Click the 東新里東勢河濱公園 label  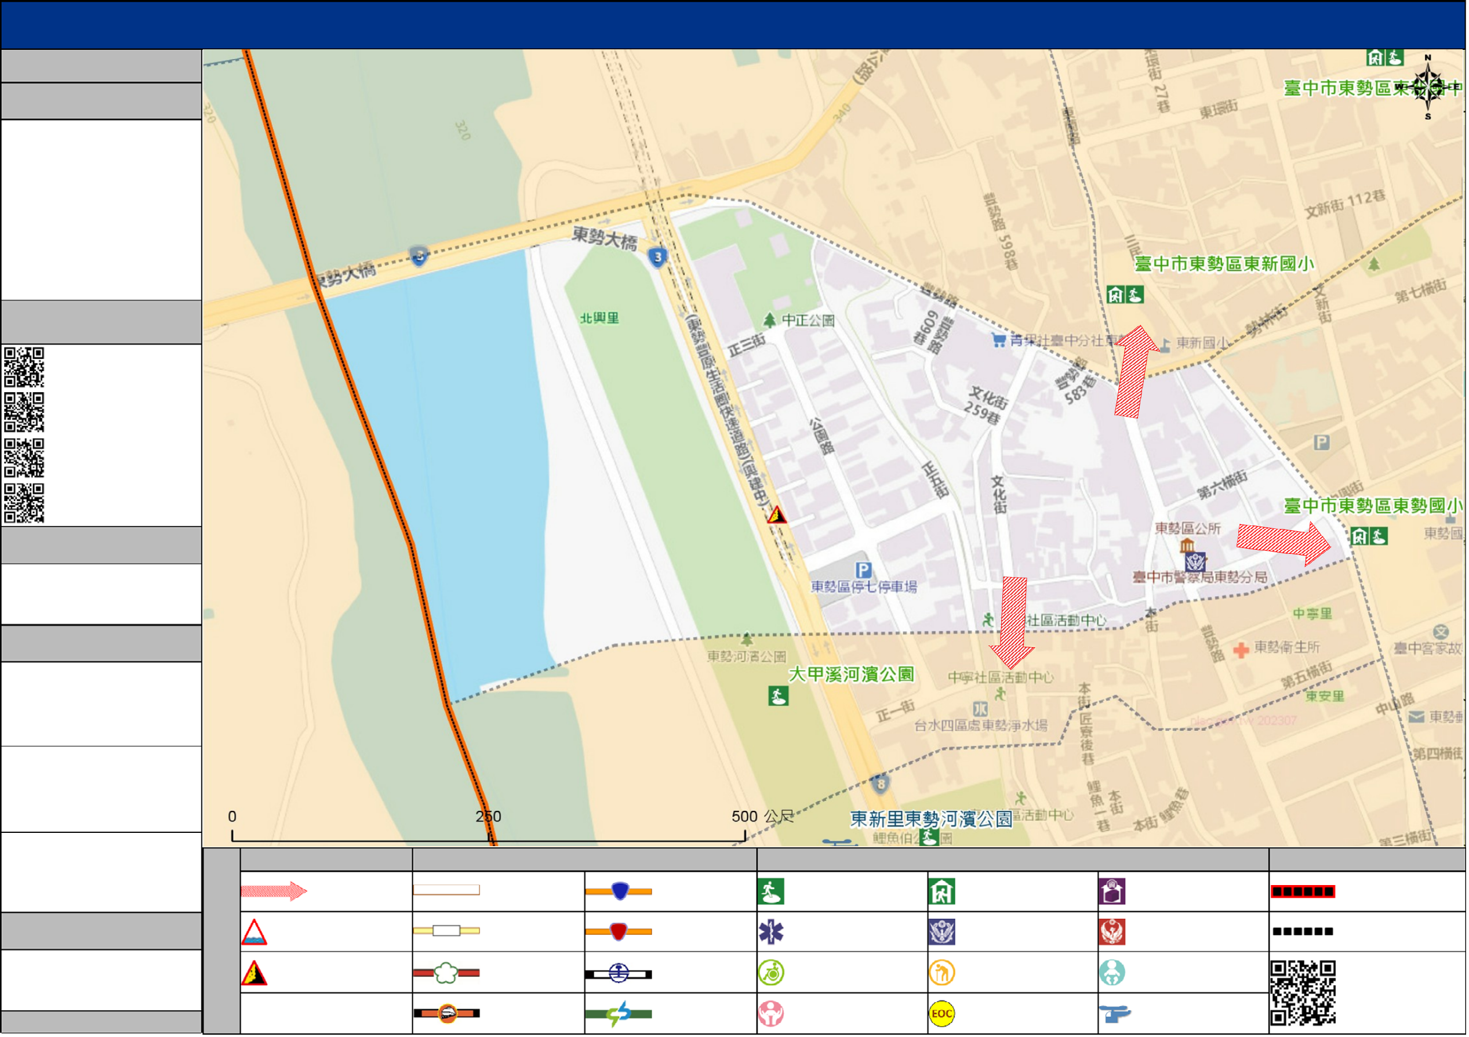pyautogui.click(x=932, y=820)
